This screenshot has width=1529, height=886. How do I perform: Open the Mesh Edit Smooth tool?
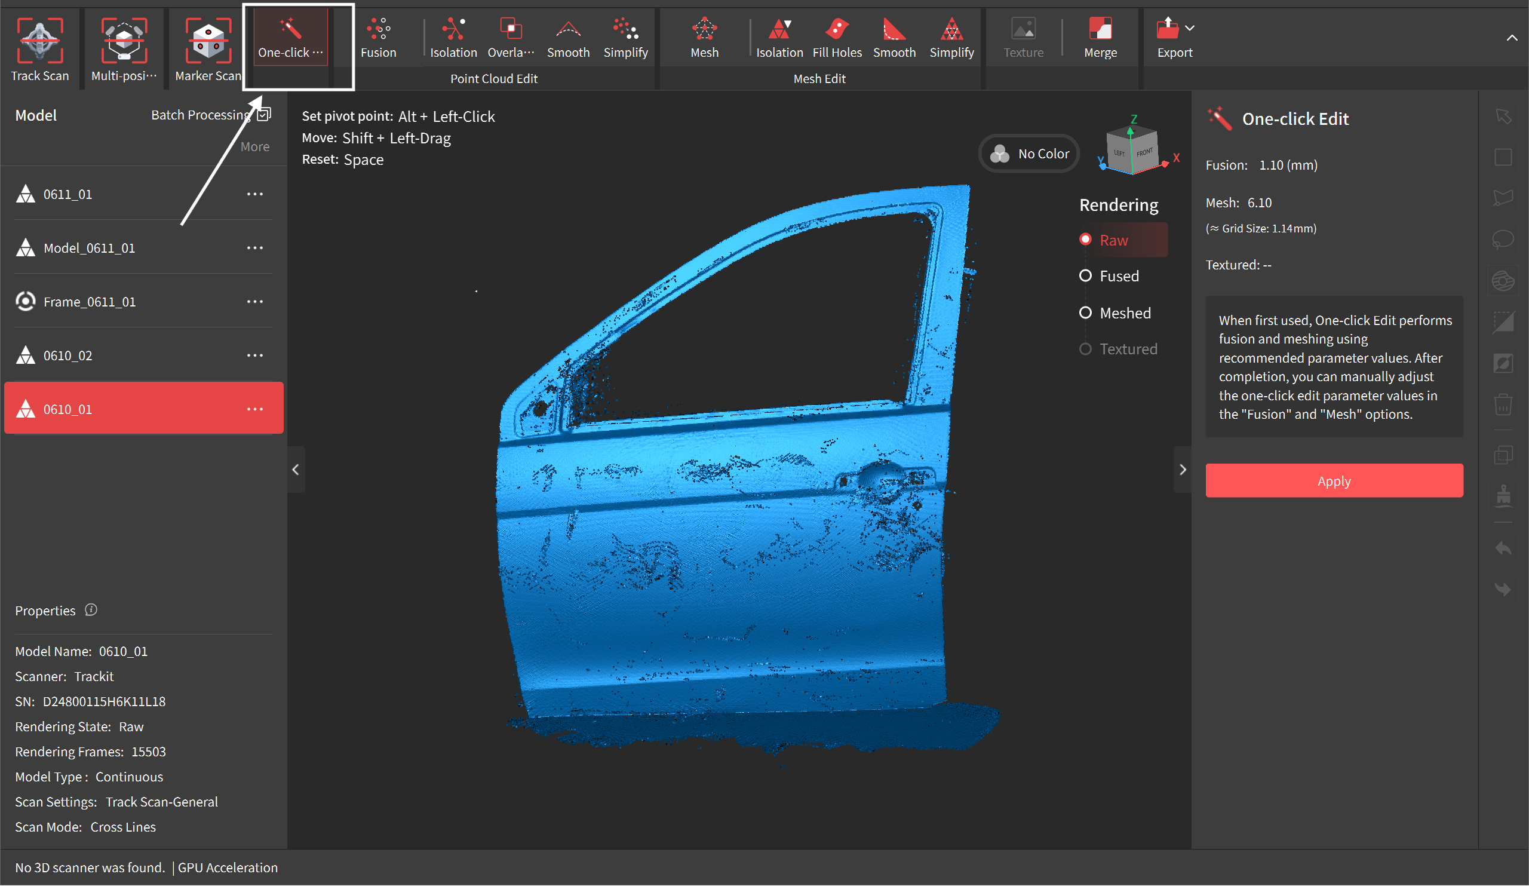[x=894, y=38]
